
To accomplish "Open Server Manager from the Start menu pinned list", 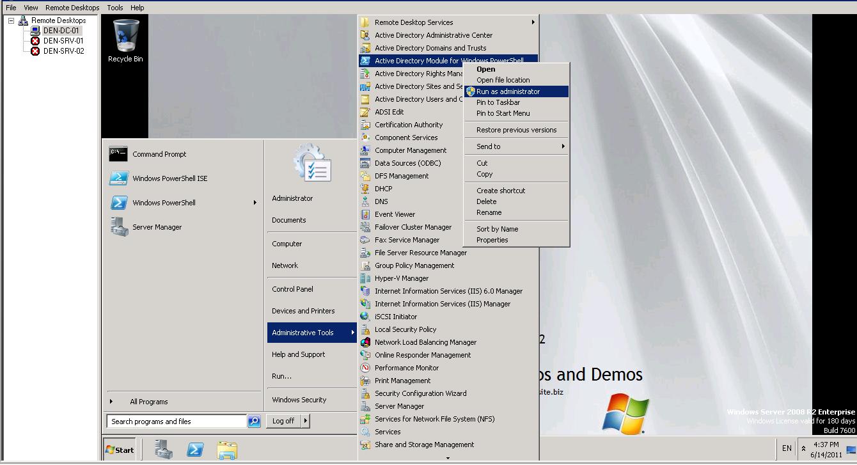I will pos(157,227).
